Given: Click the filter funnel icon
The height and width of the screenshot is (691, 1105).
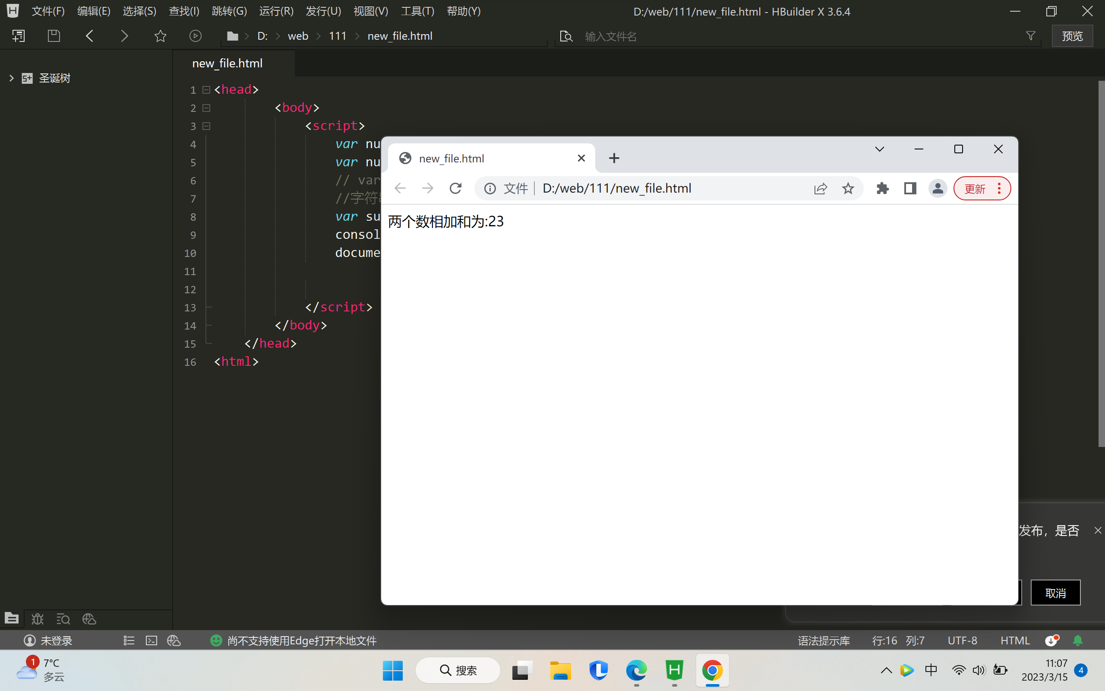Looking at the screenshot, I should 1031,36.
